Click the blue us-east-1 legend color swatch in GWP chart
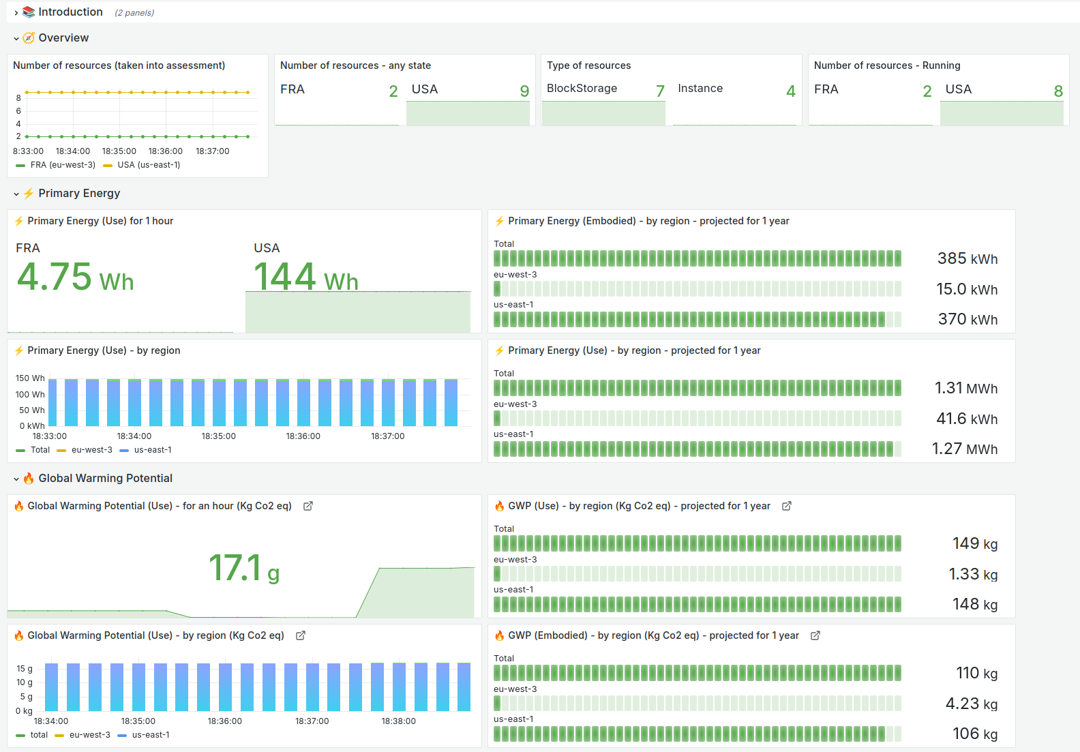 [123, 735]
